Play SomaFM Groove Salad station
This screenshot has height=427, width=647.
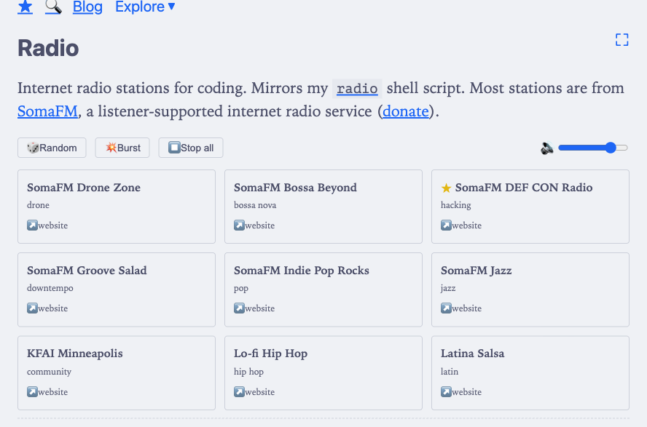point(117,290)
